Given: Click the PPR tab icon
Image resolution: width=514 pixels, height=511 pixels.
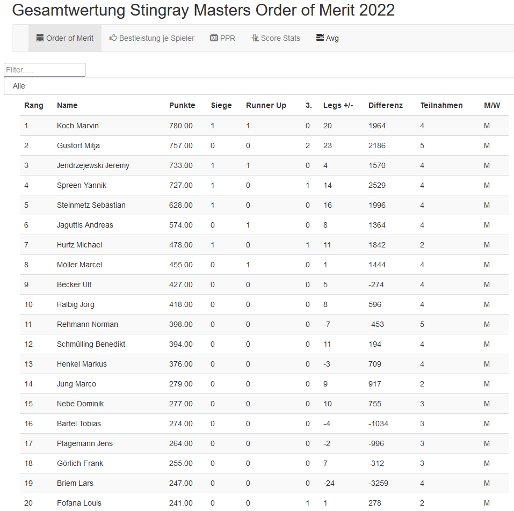Looking at the screenshot, I should pyautogui.click(x=214, y=38).
